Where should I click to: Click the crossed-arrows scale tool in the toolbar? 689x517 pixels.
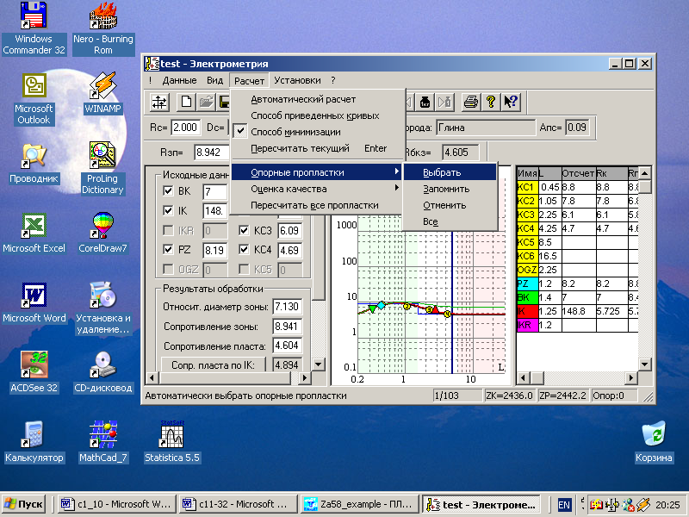(x=159, y=103)
